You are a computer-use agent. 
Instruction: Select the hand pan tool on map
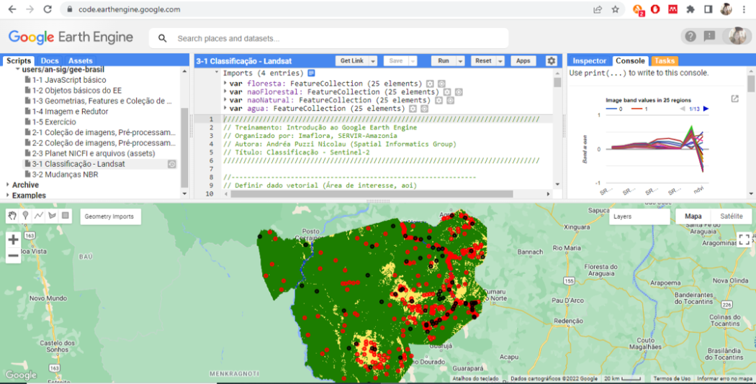click(x=12, y=216)
